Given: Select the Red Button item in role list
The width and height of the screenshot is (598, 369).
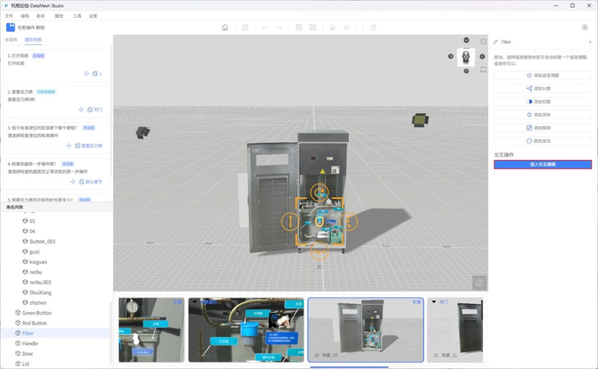Looking at the screenshot, I should pos(34,323).
